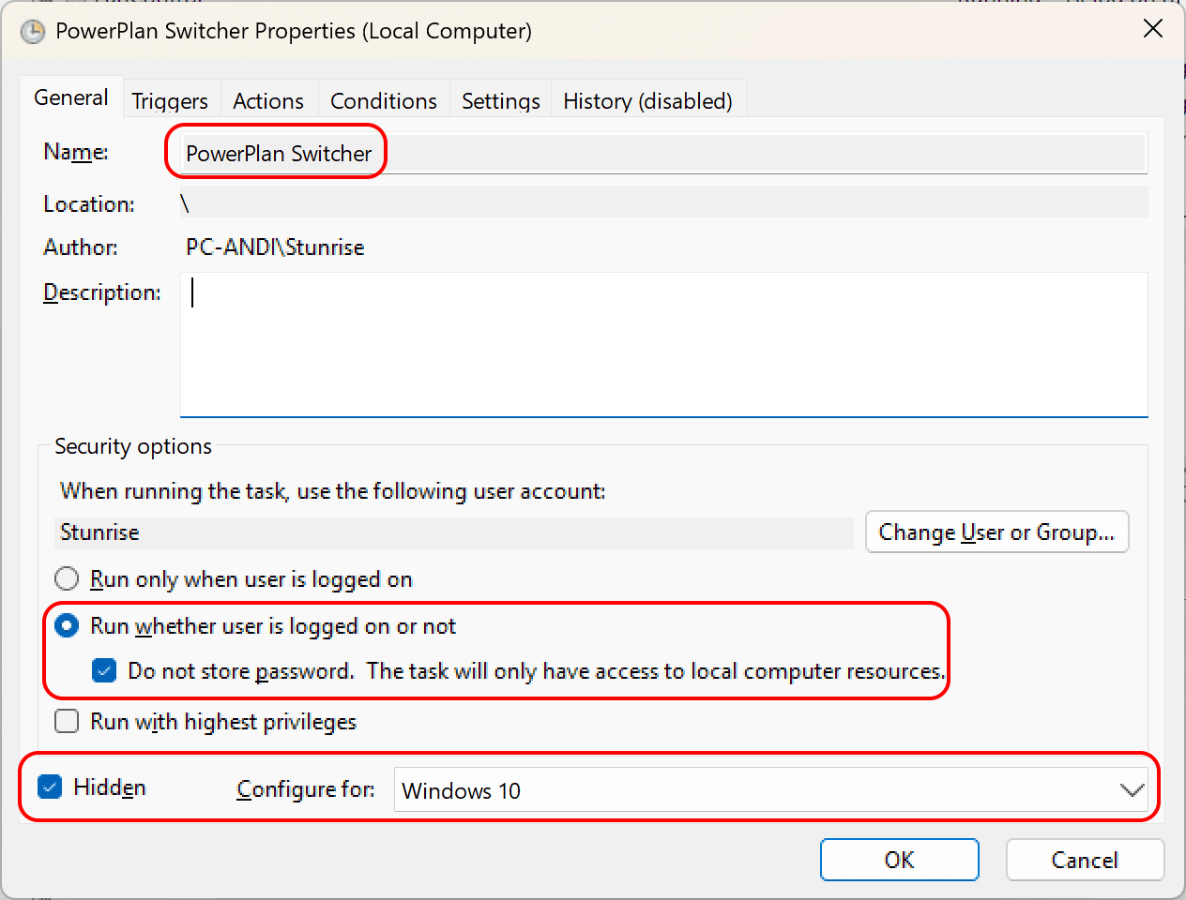Click the Stunrise user account field
Image resolution: width=1186 pixels, height=900 pixels.
(x=454, y=532)
